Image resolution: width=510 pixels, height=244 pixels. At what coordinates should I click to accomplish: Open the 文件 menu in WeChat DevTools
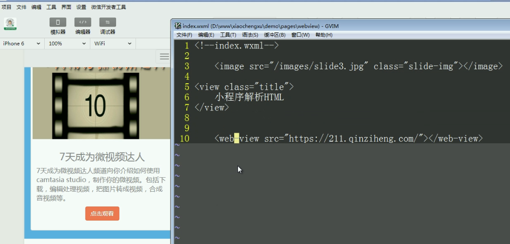click(21, 7)
